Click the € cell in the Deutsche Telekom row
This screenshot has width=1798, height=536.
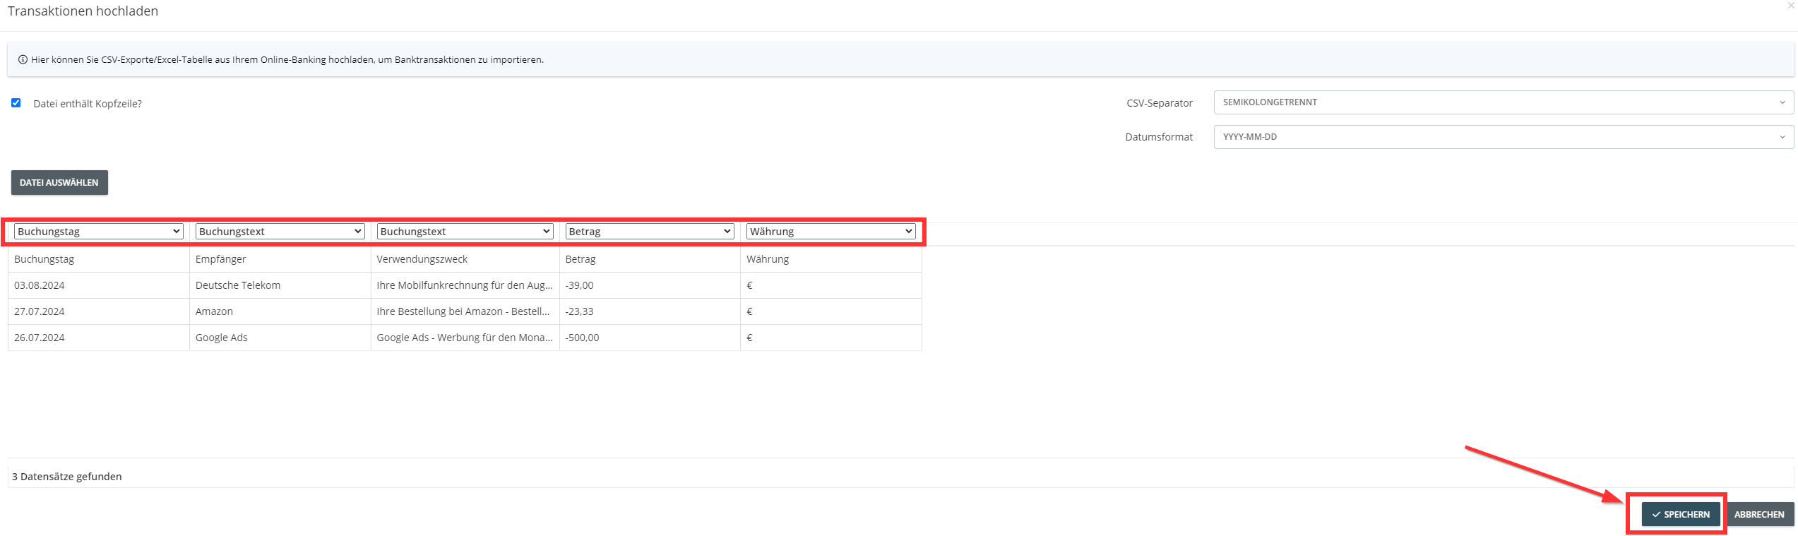click(831, 285)
